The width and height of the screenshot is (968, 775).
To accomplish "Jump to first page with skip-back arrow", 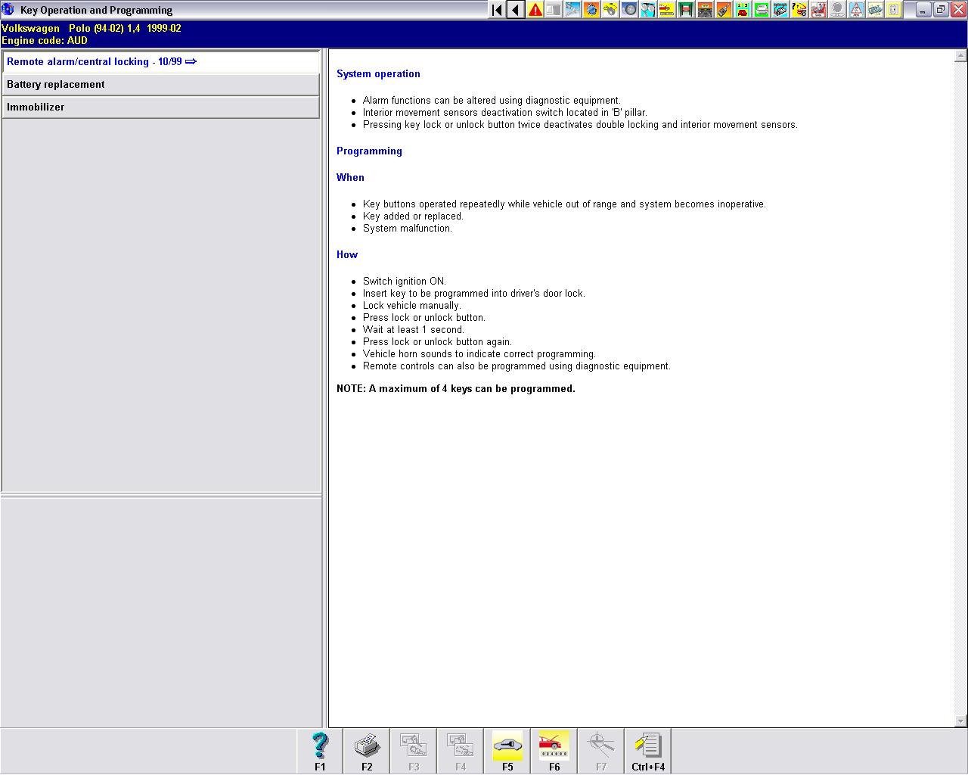I will pyautogui.click(x=497, y=10).
